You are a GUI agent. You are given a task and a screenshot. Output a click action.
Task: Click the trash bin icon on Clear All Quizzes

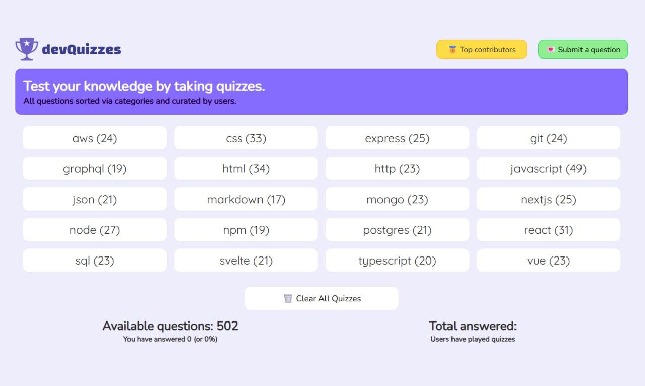pos(288,299)
